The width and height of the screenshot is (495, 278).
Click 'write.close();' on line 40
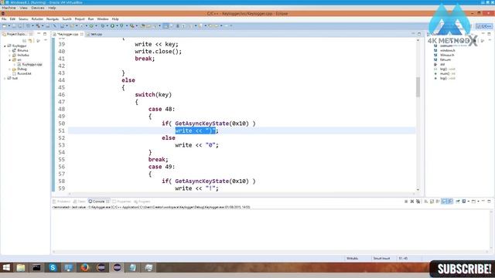pos(158,52)
